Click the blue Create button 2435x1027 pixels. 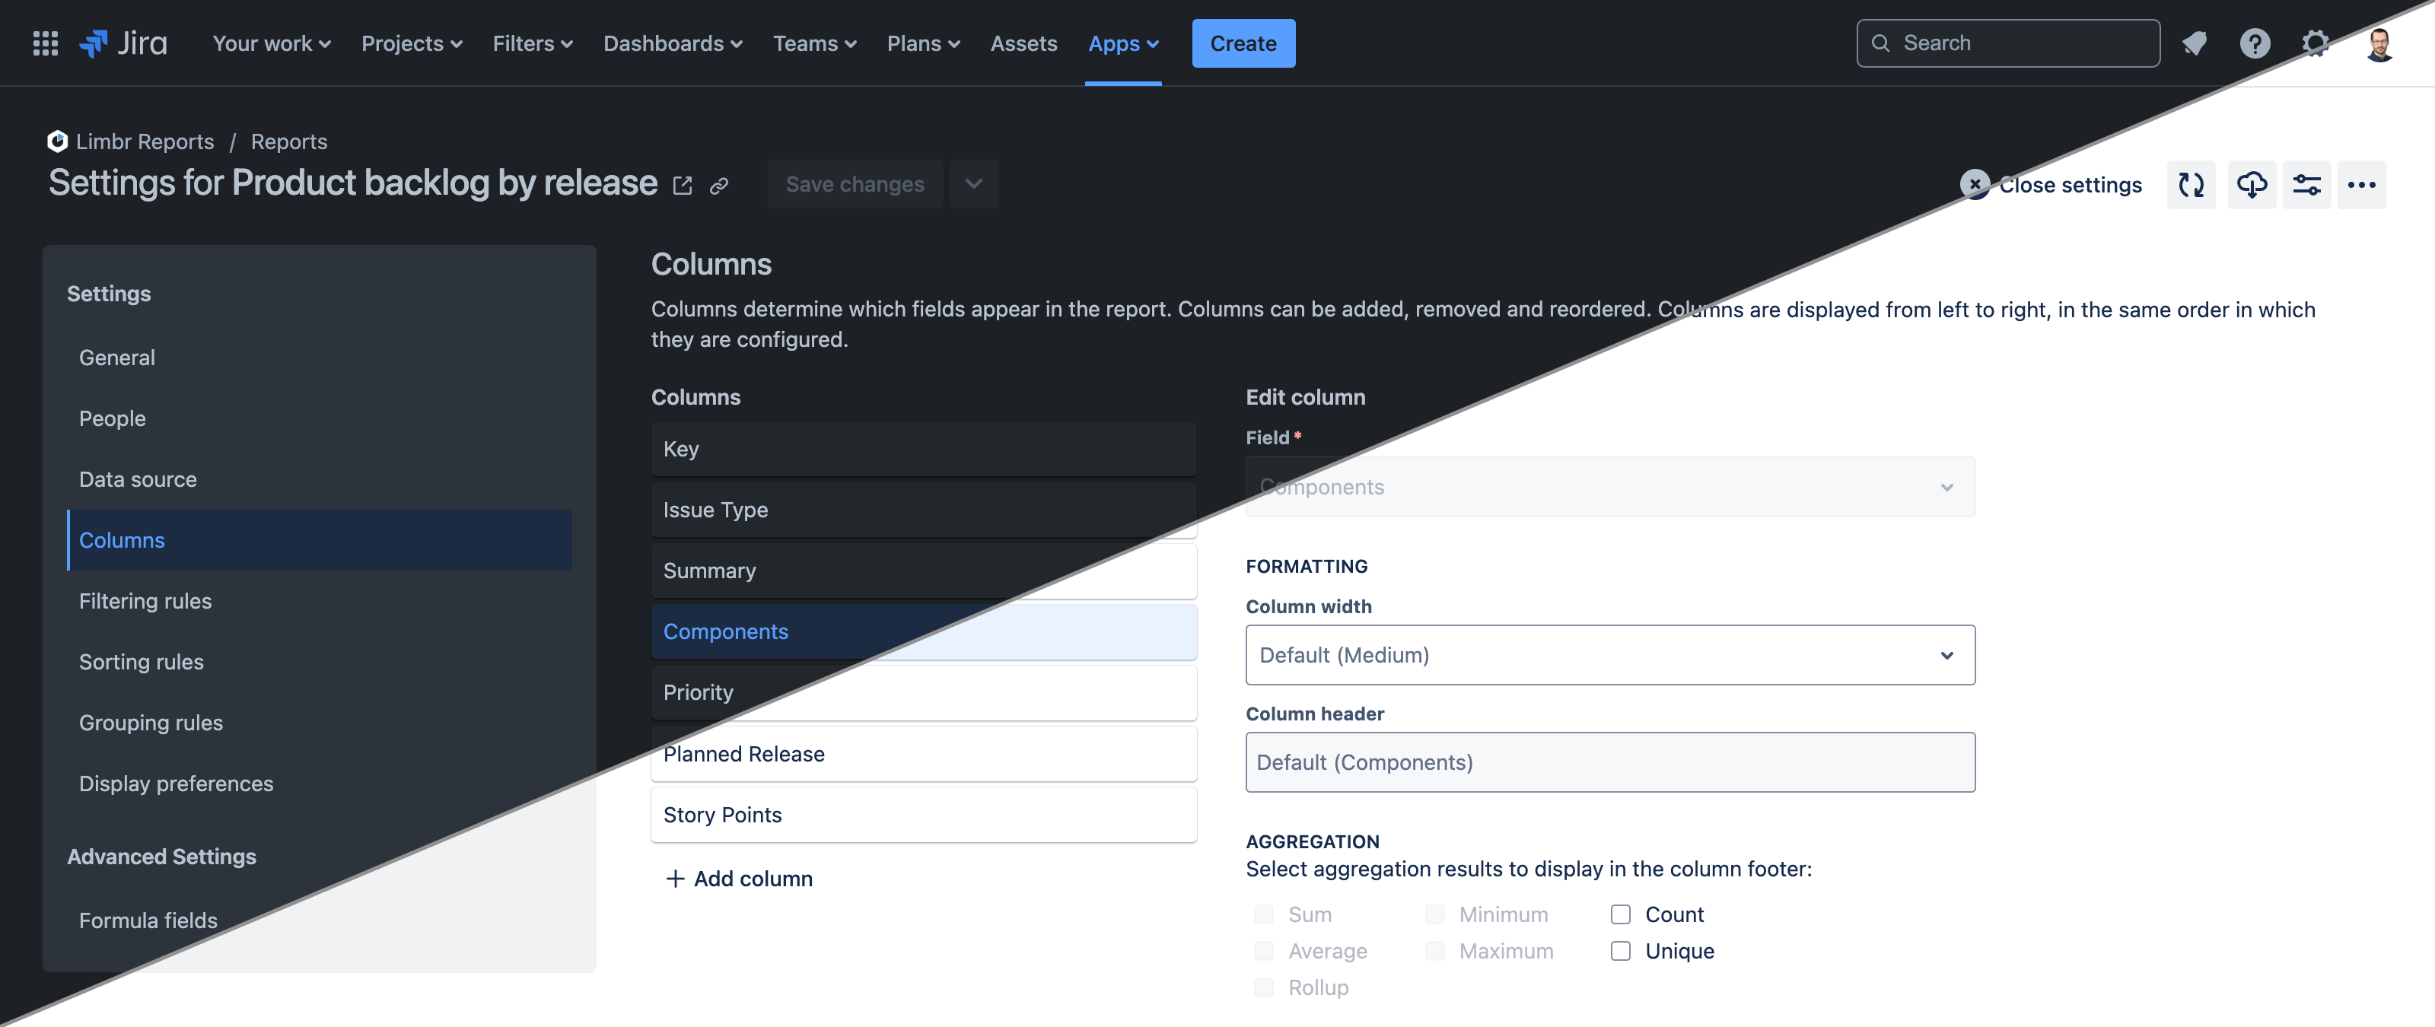1243,43
